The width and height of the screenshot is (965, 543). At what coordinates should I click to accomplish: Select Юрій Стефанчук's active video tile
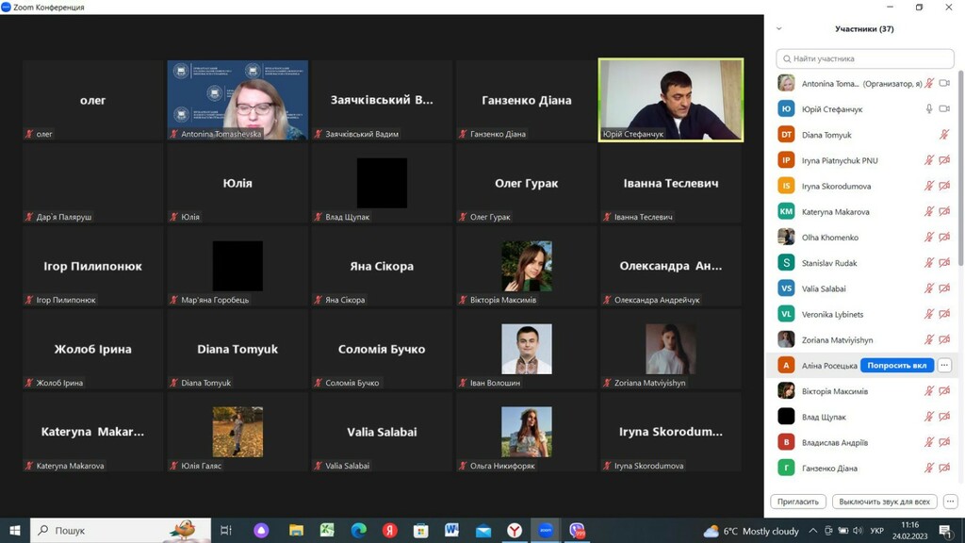pos(671,100)
